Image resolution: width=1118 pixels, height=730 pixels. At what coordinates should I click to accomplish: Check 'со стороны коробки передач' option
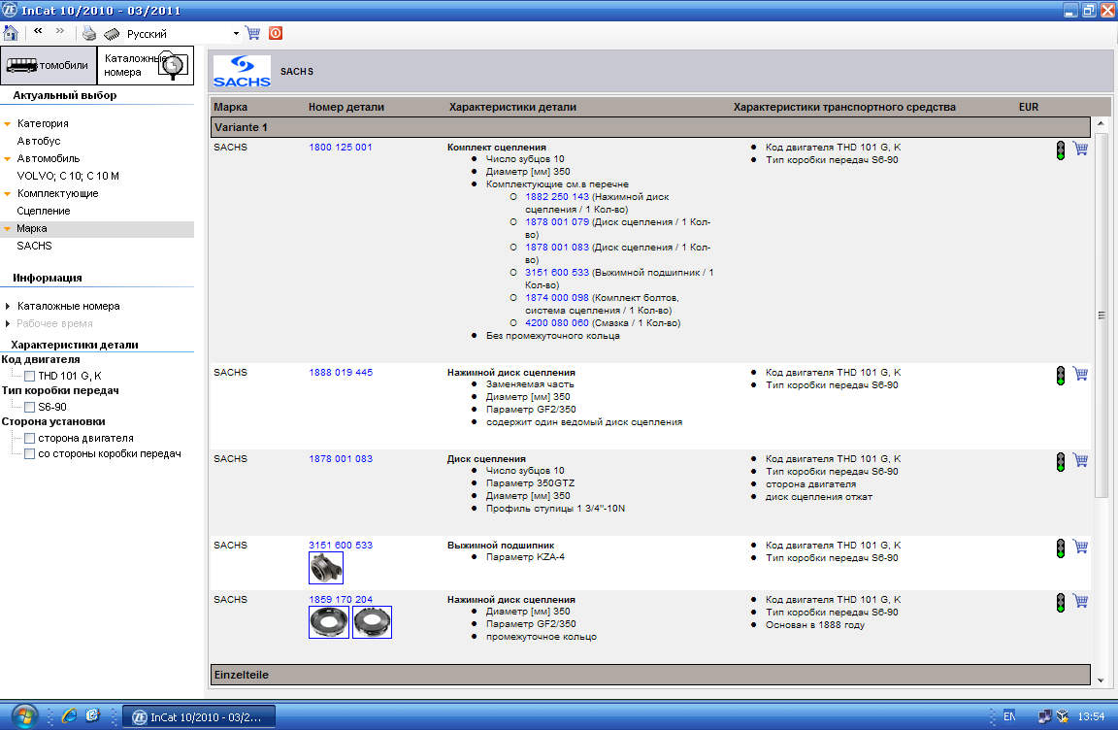click(30, 454)
